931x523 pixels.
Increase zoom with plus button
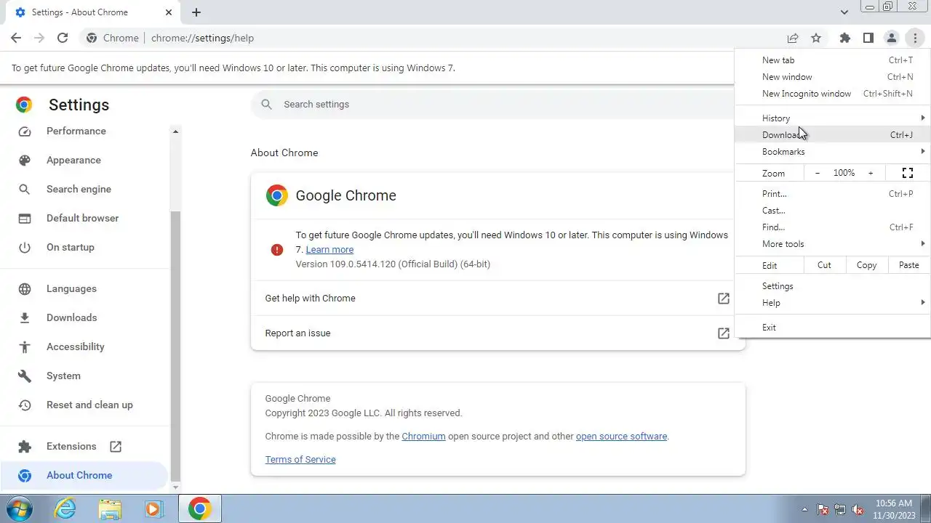[871, 173]
